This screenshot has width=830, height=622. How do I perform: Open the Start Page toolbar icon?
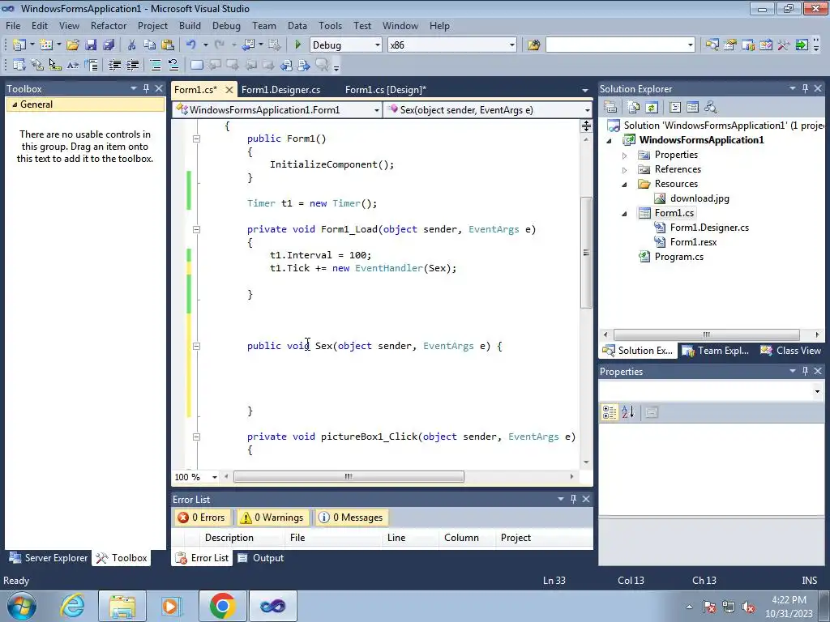(802, 45)
